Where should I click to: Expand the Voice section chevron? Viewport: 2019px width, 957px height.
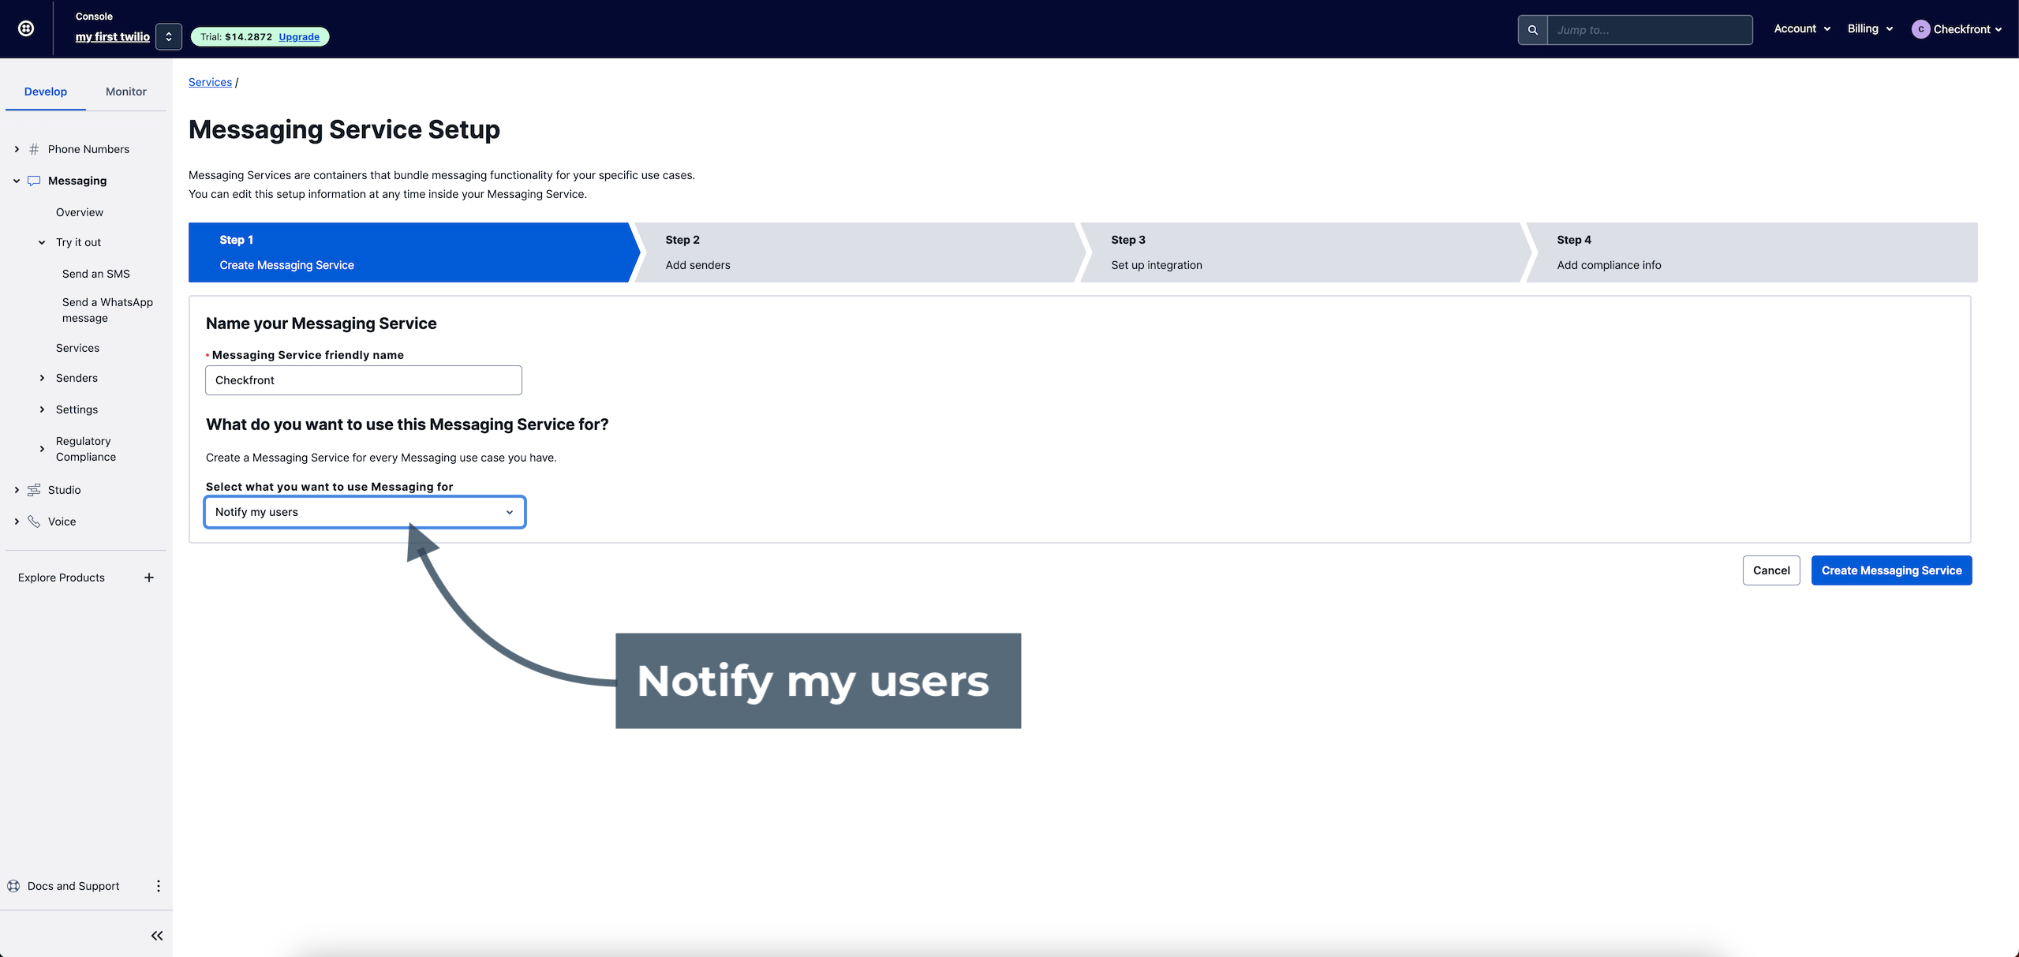[17, 521]
